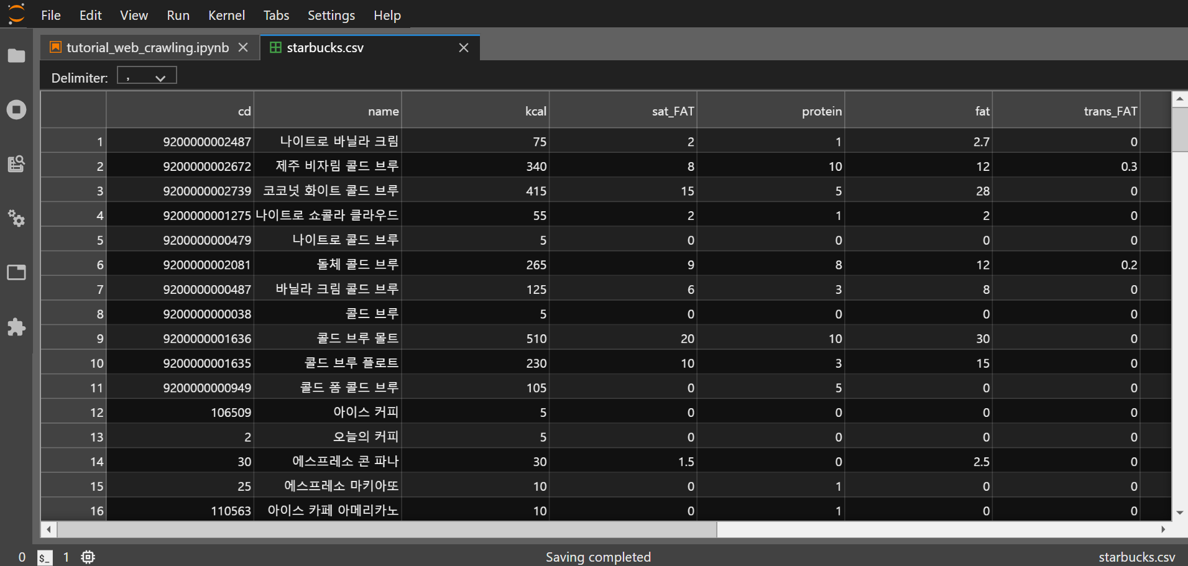
Task: Select row header number 9
Action: (73, 339)
